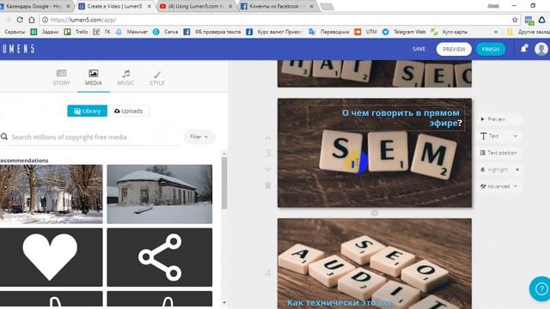
Task: Open the Style tab
Action: tap(156, 78)
